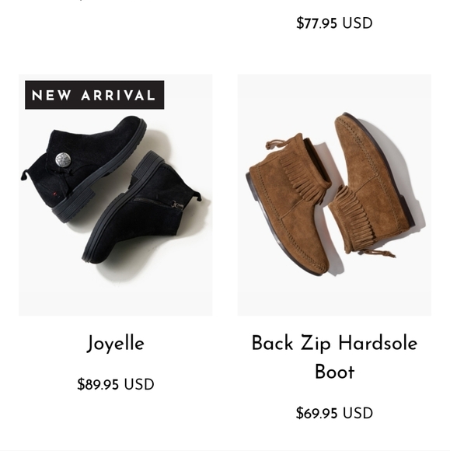Screen dimensions: 450x451
Task: Click the $77.95 USD price
Action: 334,23
